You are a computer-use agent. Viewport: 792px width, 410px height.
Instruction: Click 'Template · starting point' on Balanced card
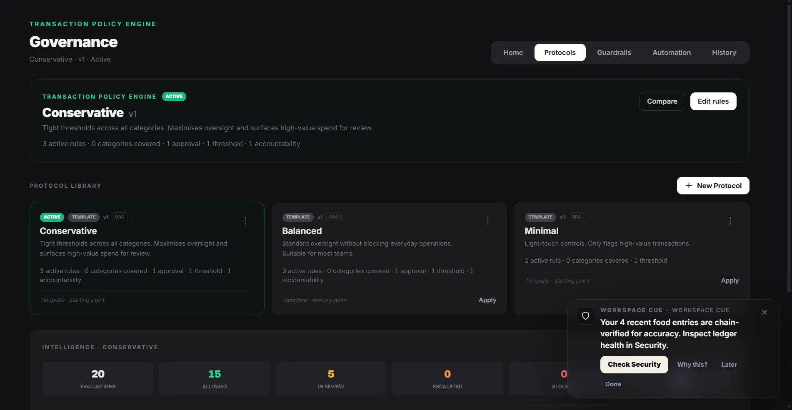click(315, 300)
